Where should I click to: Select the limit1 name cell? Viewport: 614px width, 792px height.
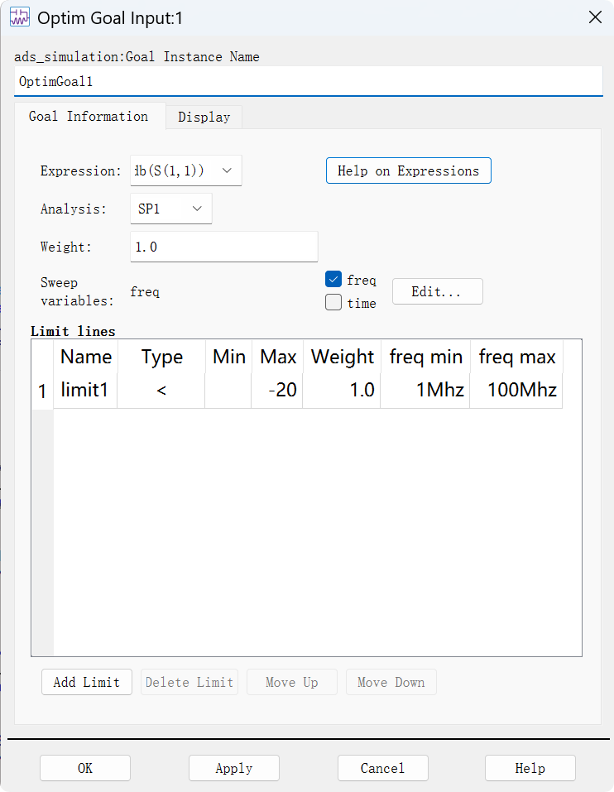pyautogui.click(x=85, y=391)
